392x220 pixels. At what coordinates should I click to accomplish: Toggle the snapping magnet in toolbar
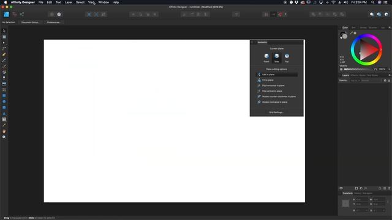click(281, 15)
